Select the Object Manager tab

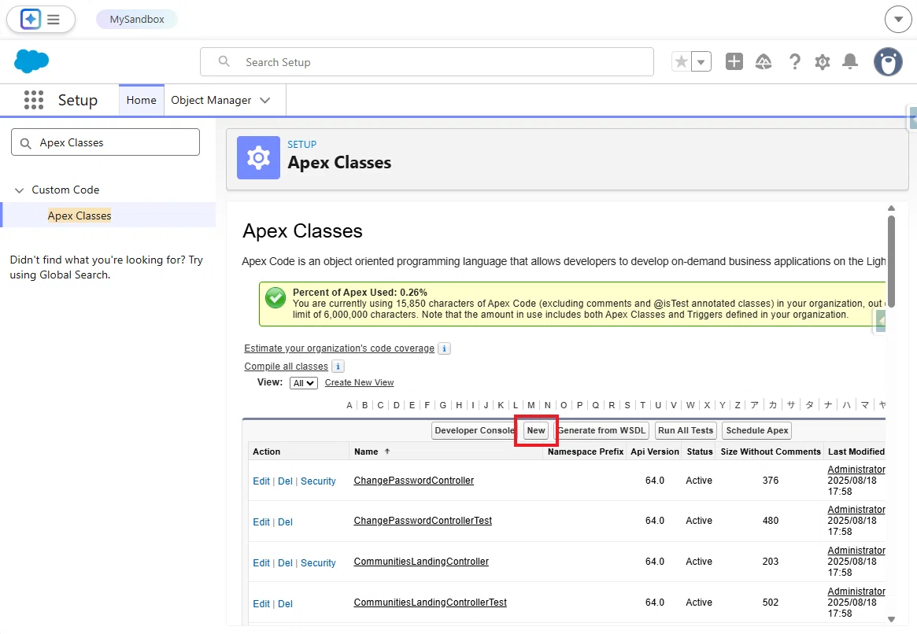click(x=211, y=100)
